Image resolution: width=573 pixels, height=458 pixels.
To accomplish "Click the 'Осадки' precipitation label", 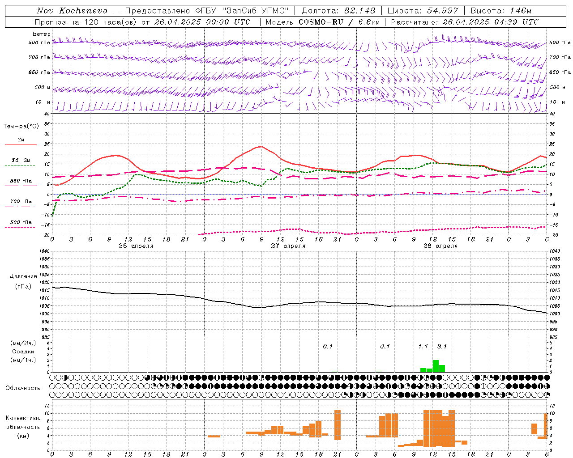I will (23, 352).
